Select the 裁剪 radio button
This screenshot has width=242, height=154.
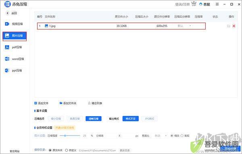pyautogui.click(x=182, y=135)
